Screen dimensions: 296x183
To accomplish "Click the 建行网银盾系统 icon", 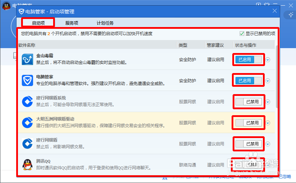I will click(x=27, y=102).
